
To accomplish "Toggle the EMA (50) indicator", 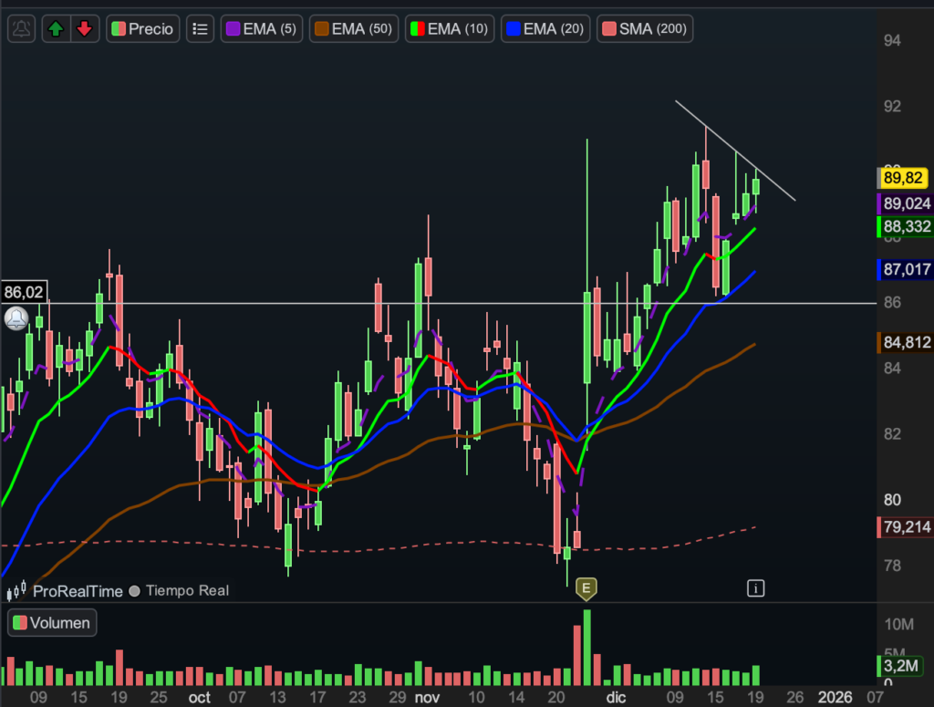I will [352, 28].
